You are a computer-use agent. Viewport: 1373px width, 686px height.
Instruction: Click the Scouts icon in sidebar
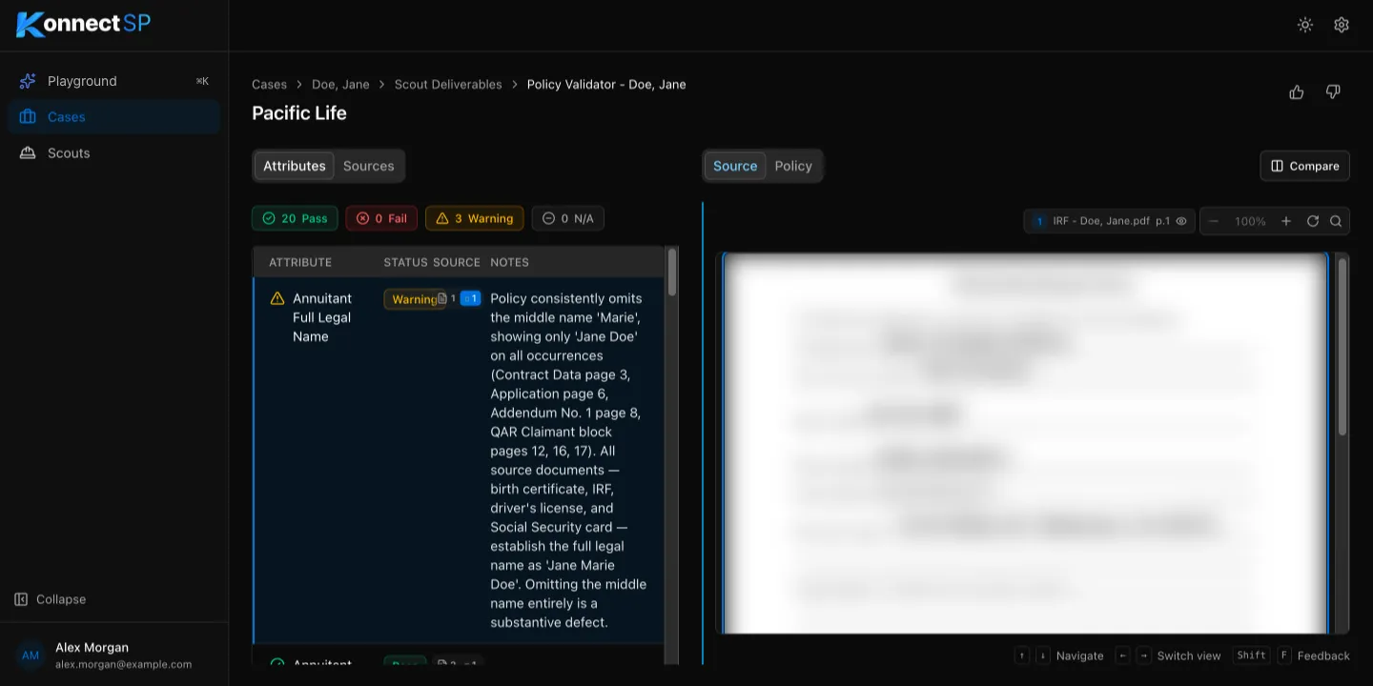tap(28, 153)
